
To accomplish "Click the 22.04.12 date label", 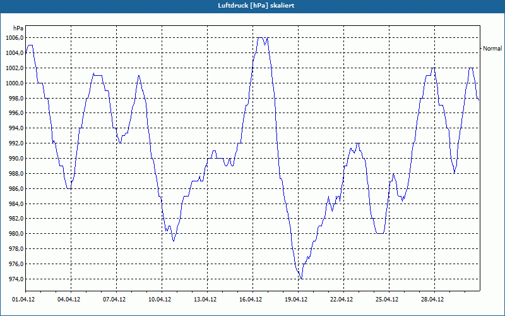I will pyautogui.click(x=342, y=300).
